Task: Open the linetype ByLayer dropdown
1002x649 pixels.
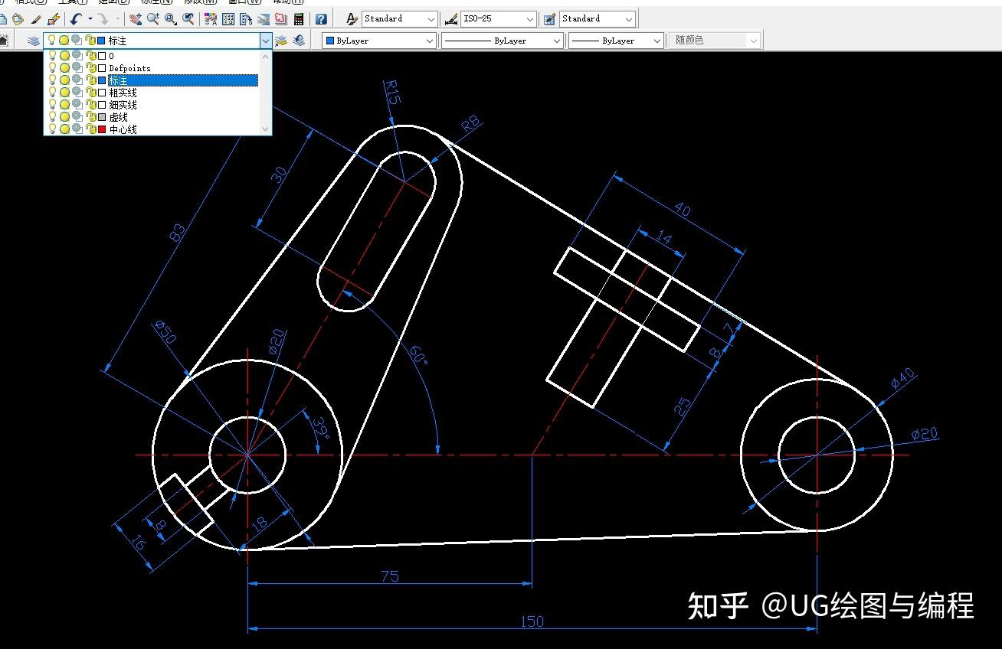Action: (556, 41)
